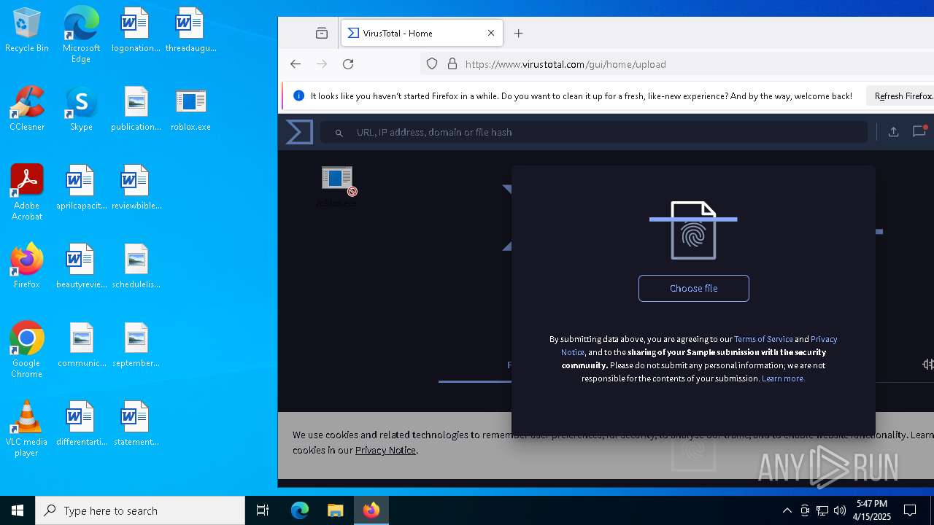
Task: Open Adobe Acrobat desktop shortcut
Action: pos(27,192)
